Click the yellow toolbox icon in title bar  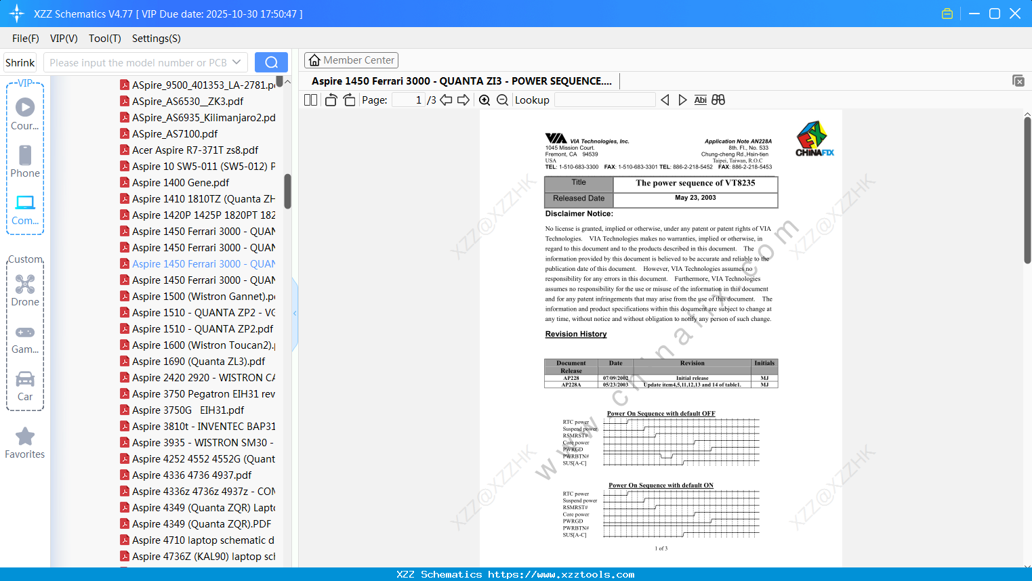(x=947, y=14)
